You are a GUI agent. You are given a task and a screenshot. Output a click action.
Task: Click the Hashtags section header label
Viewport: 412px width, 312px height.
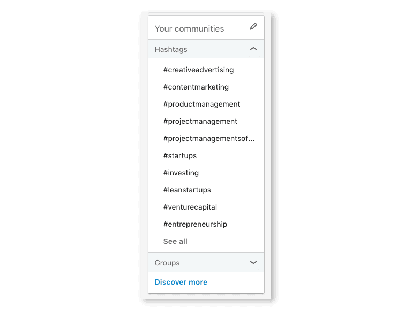(171, 49)
